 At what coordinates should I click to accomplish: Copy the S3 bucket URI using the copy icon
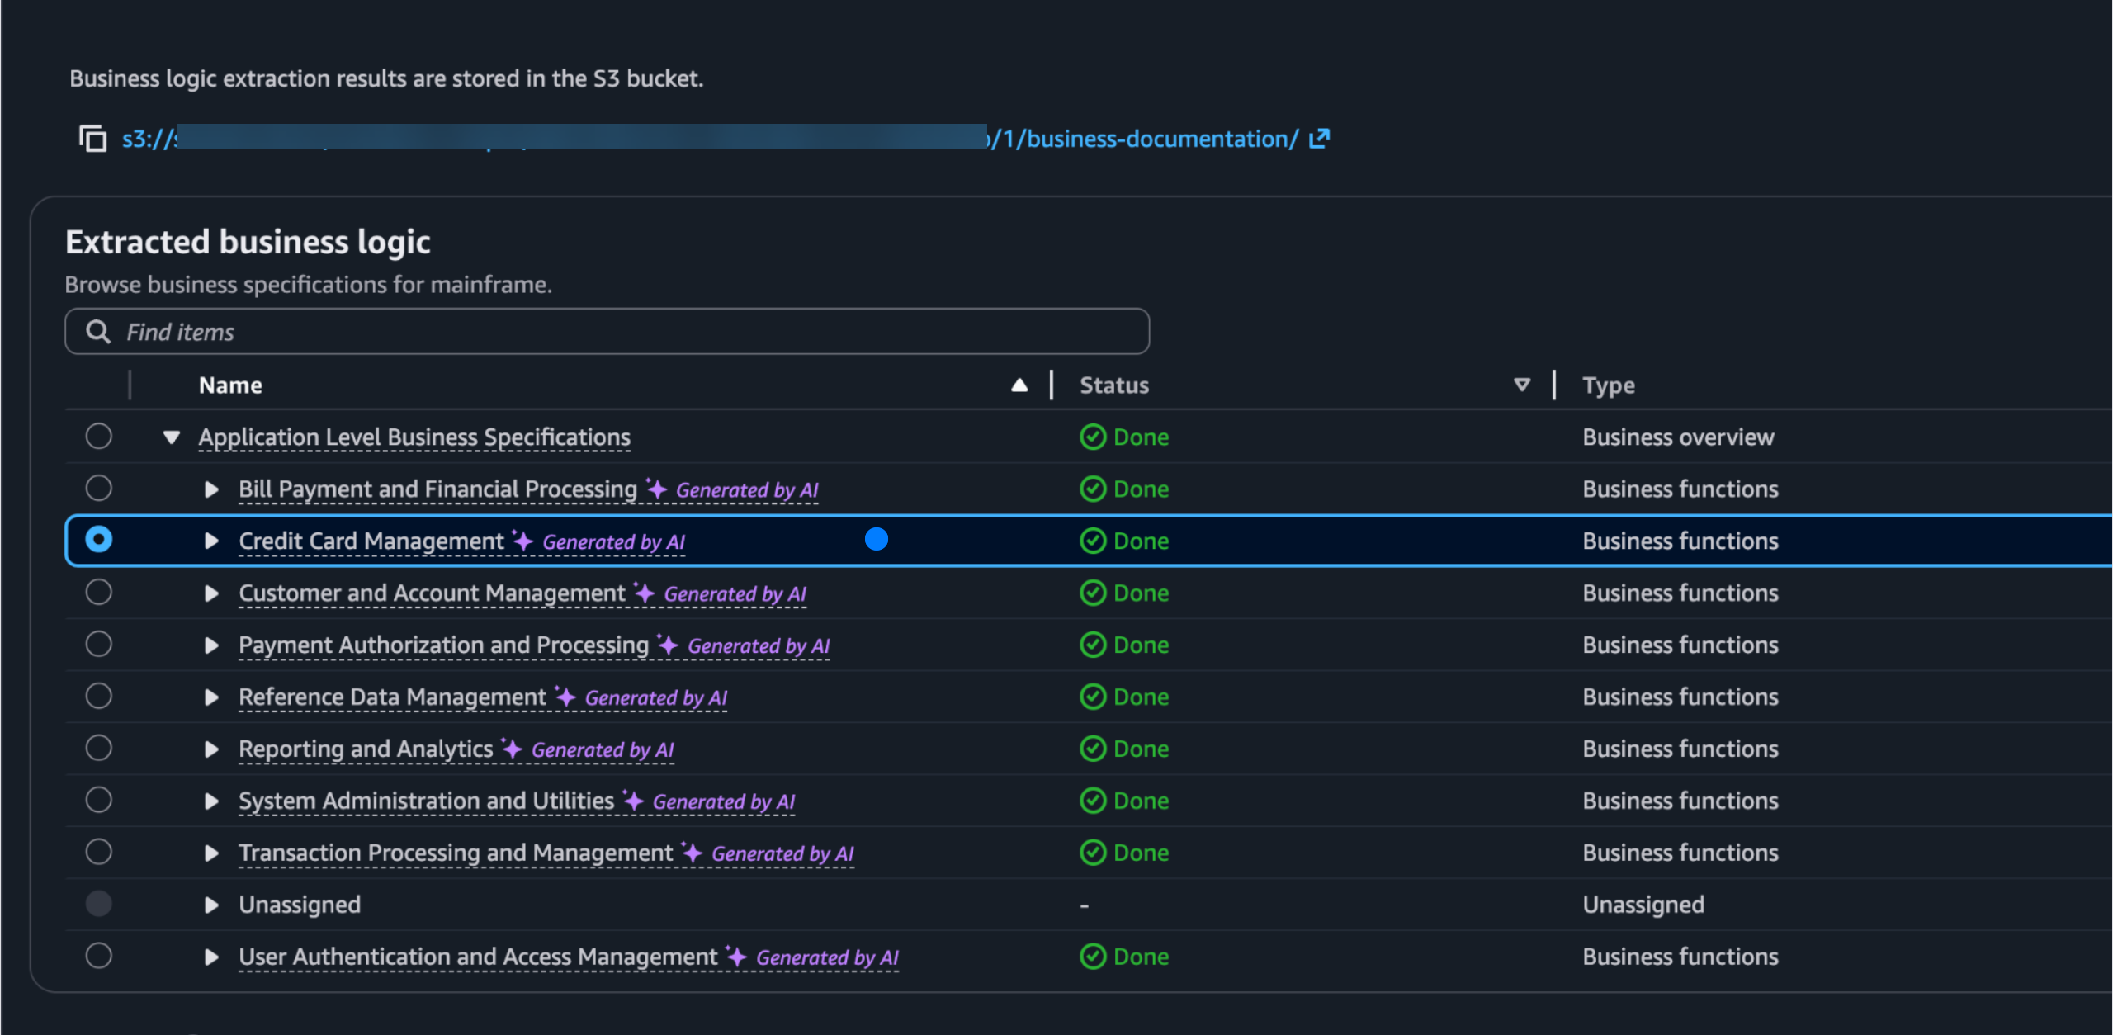[92, 138]
